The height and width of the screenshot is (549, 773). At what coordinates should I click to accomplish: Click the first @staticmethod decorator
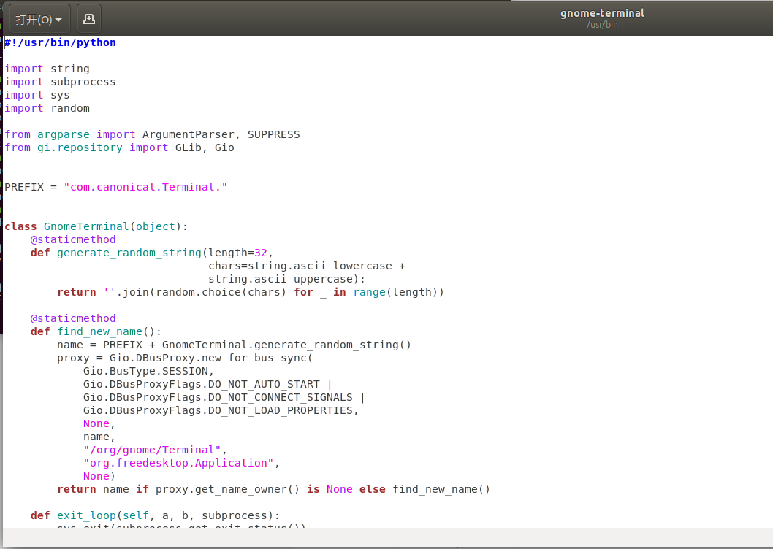(x=73, y=239)
